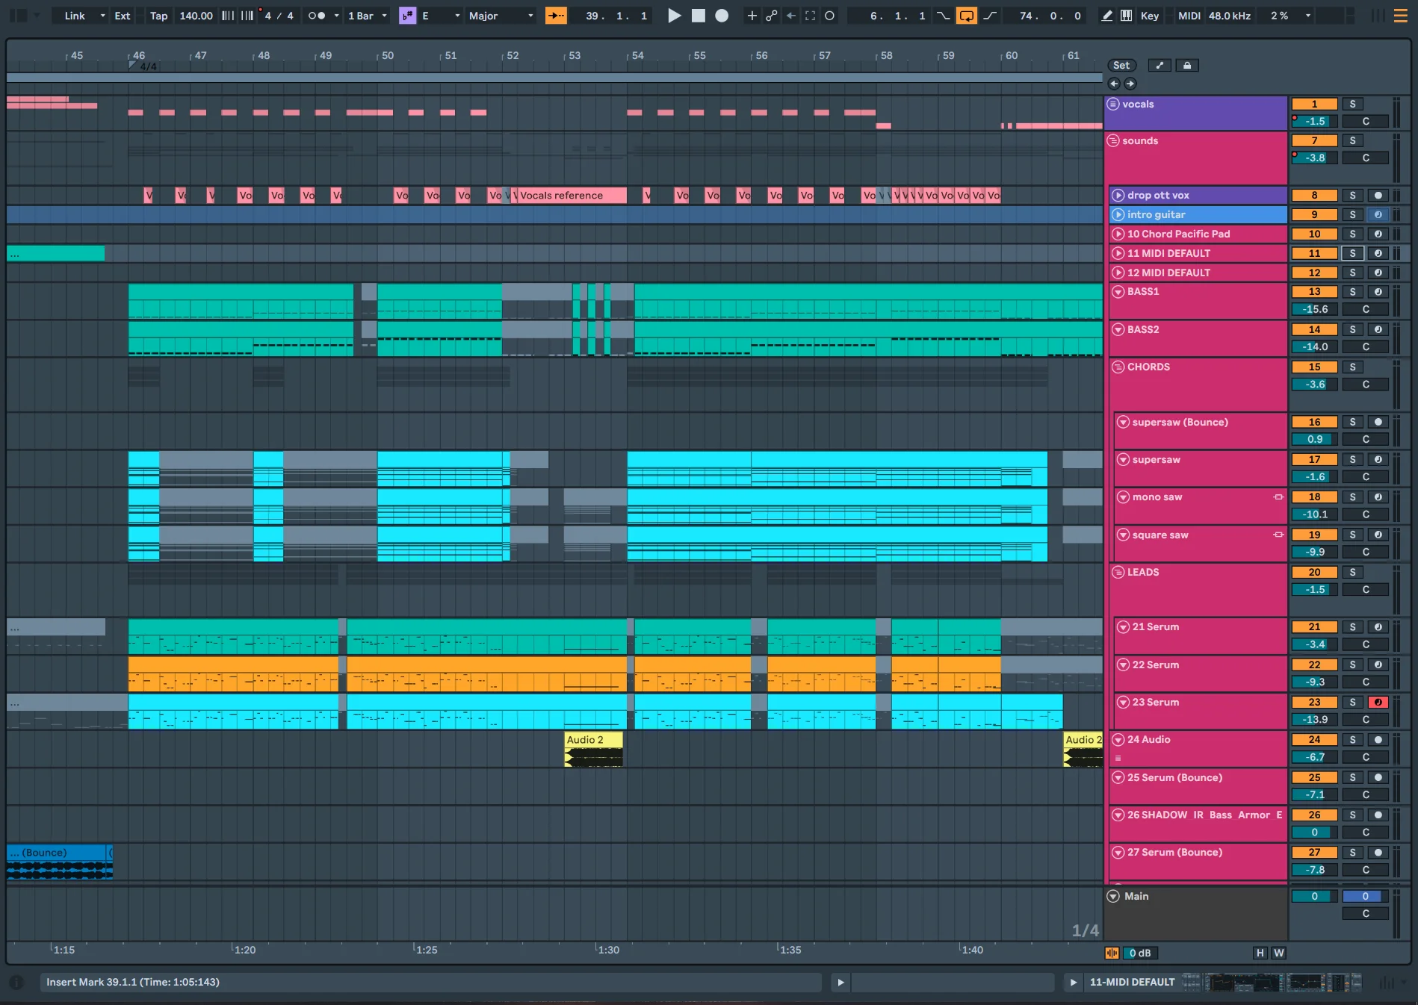Click the Set locator button
Image resolution: width=1418 pixels, height=1005 pixels.
click(x=1121, y=66)
